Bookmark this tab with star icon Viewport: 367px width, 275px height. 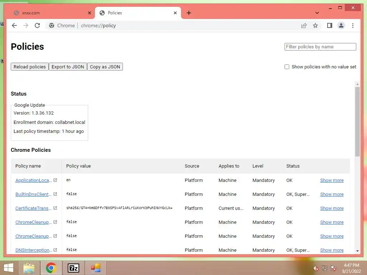(x=315, y=25)
